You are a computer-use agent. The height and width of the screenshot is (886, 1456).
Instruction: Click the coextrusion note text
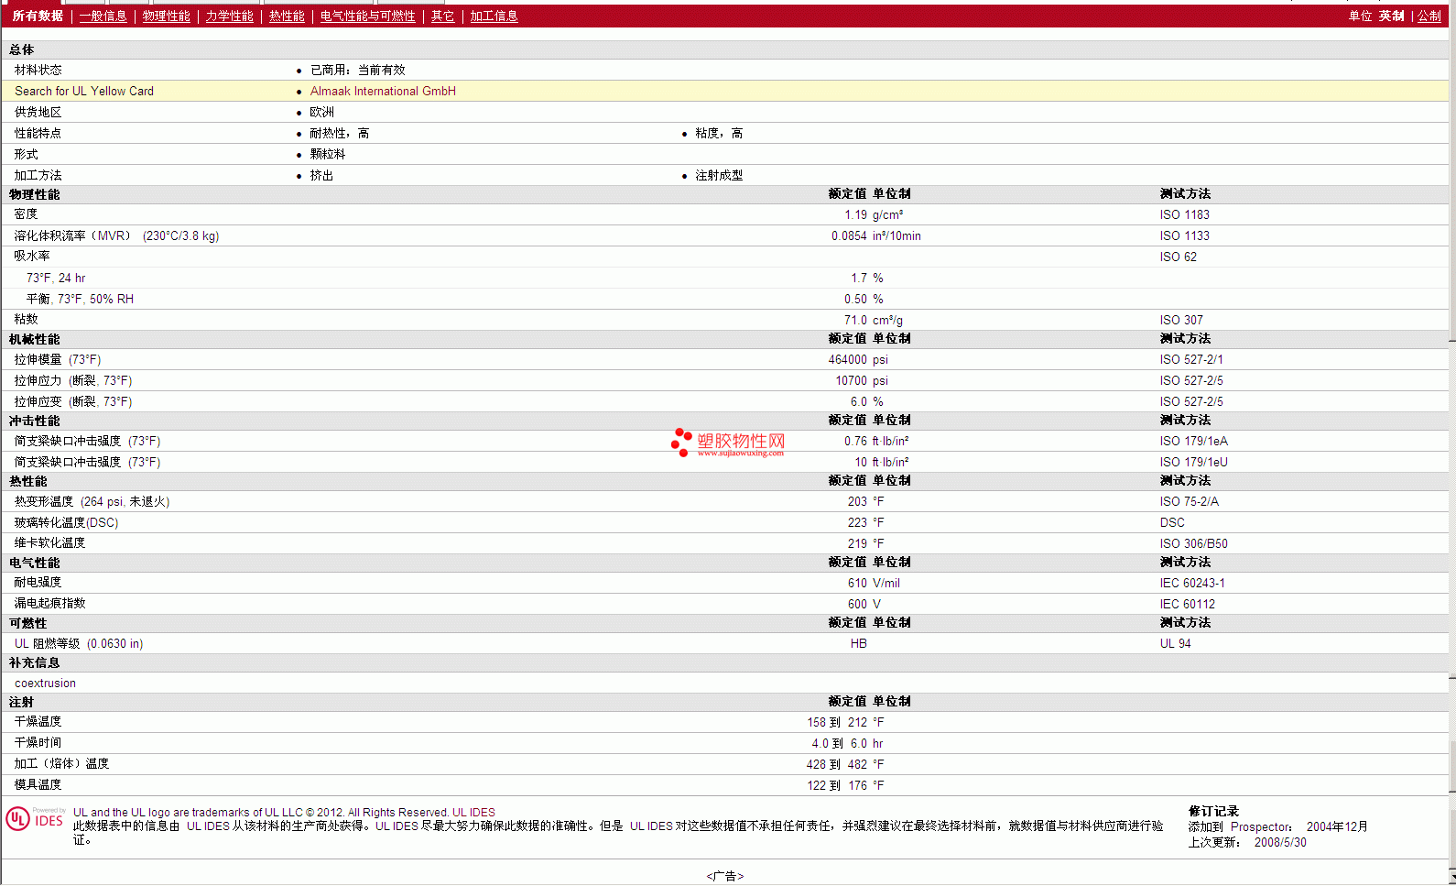[x=45, y=683]
